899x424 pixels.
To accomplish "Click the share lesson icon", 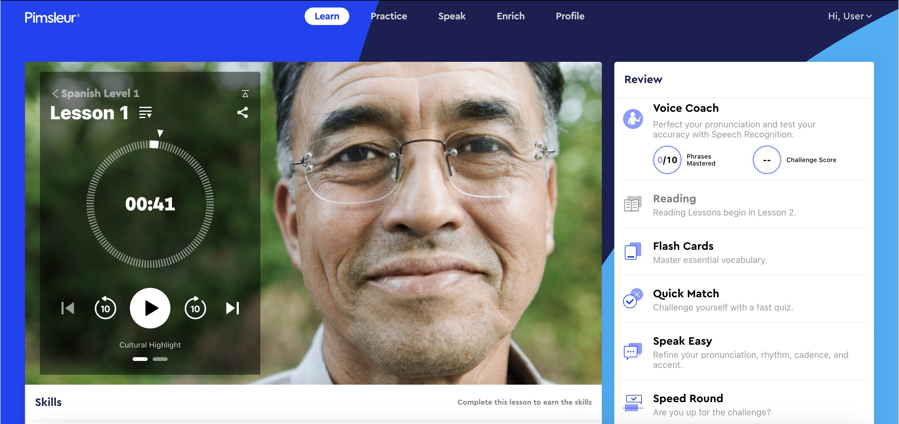I will [243, 112].
